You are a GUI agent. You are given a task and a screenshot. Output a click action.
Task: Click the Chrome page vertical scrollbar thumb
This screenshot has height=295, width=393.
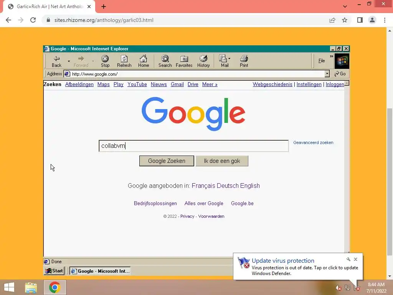[x=390, y=182]
